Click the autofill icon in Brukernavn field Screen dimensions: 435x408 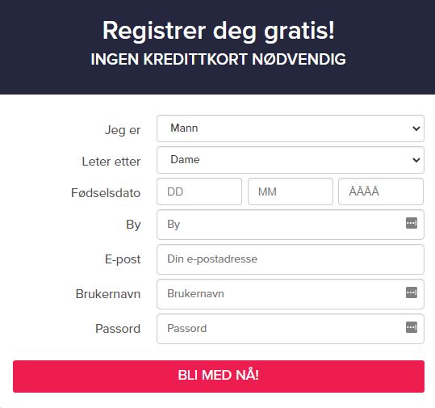[x=412, y=292]
